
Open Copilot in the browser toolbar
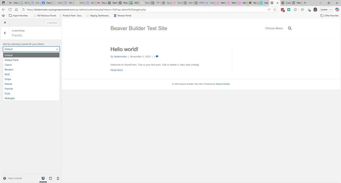(337, 10)
